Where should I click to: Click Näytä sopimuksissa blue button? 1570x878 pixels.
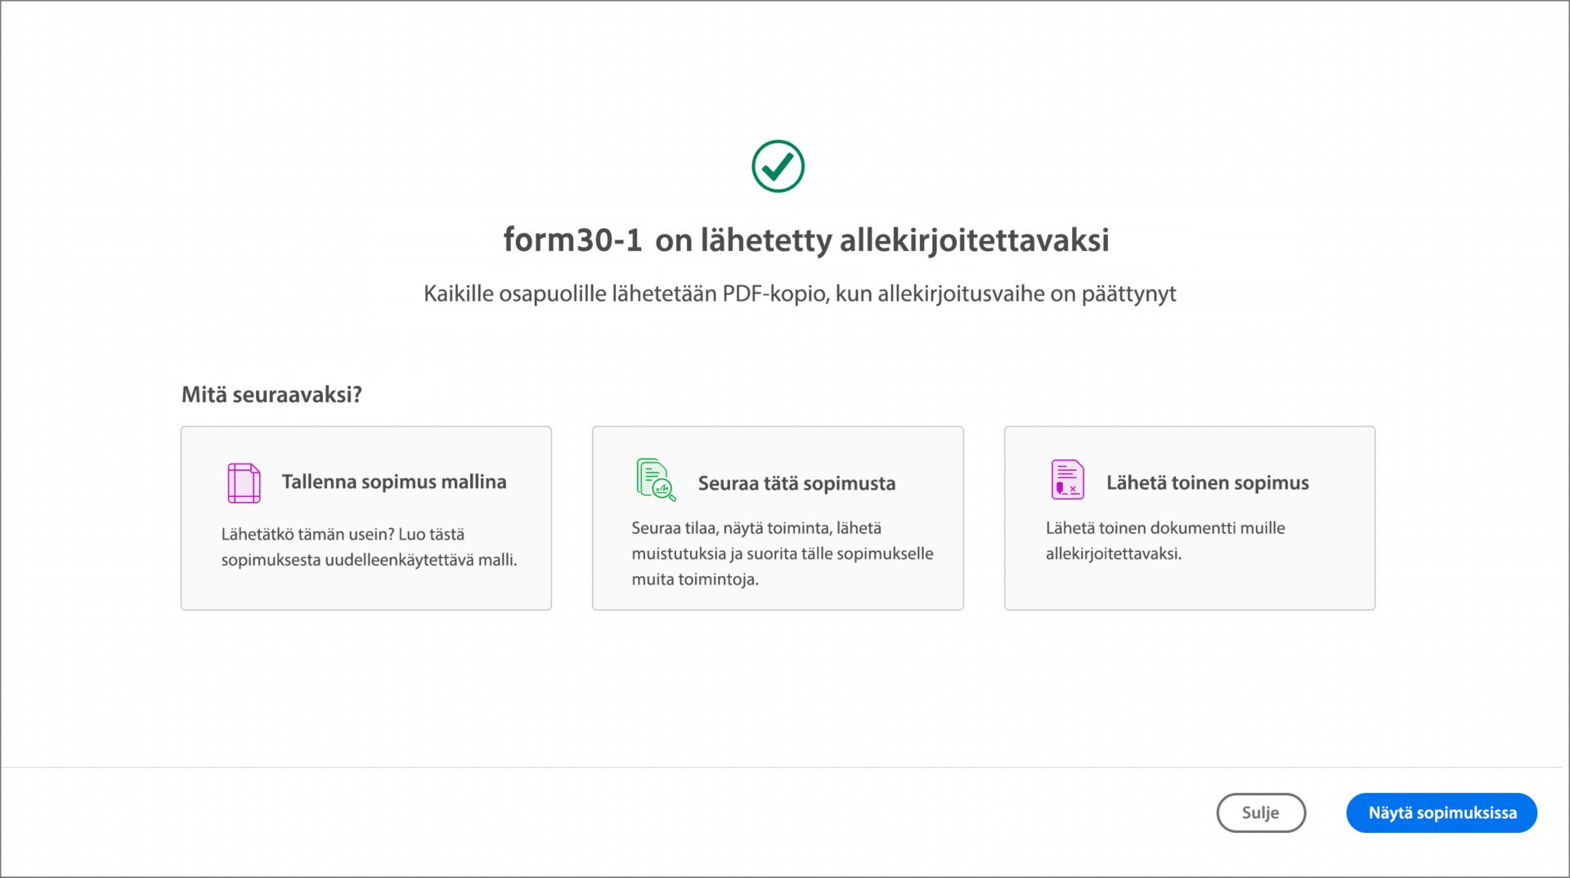pyautogui.click(x=1442, y=813)
